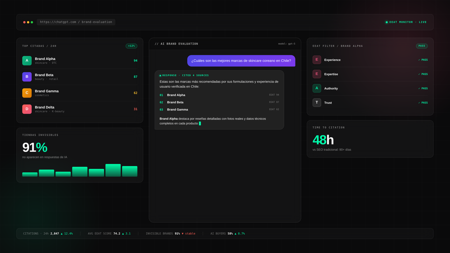450x253 pixels.
Task: Click the tallest bar in the invisible stores chart
Action: (113, 170)
